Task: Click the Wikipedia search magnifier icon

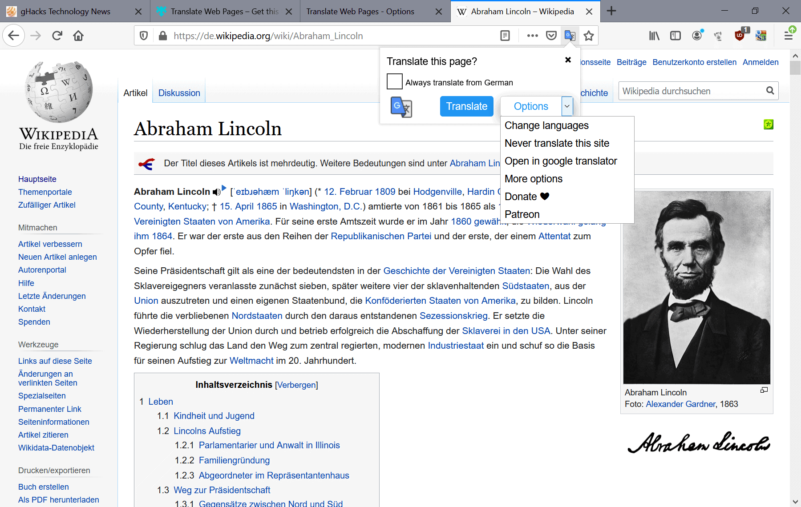Action: point(770,91)
